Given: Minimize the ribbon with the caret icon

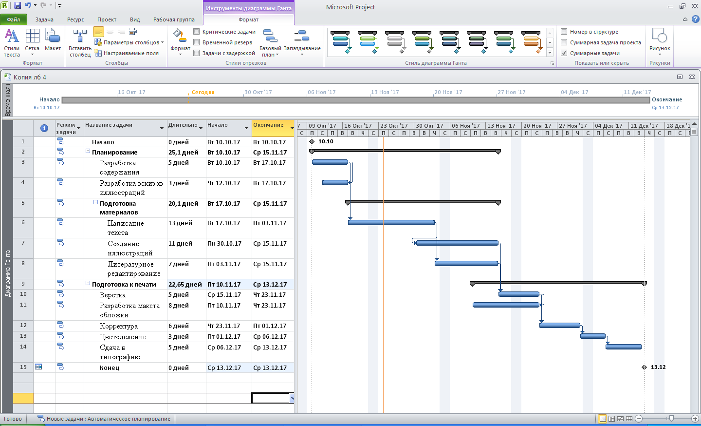Looking at the screenshot, I should click(685, 19).
